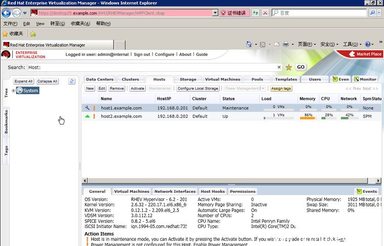Click the Market Place button

366,54
